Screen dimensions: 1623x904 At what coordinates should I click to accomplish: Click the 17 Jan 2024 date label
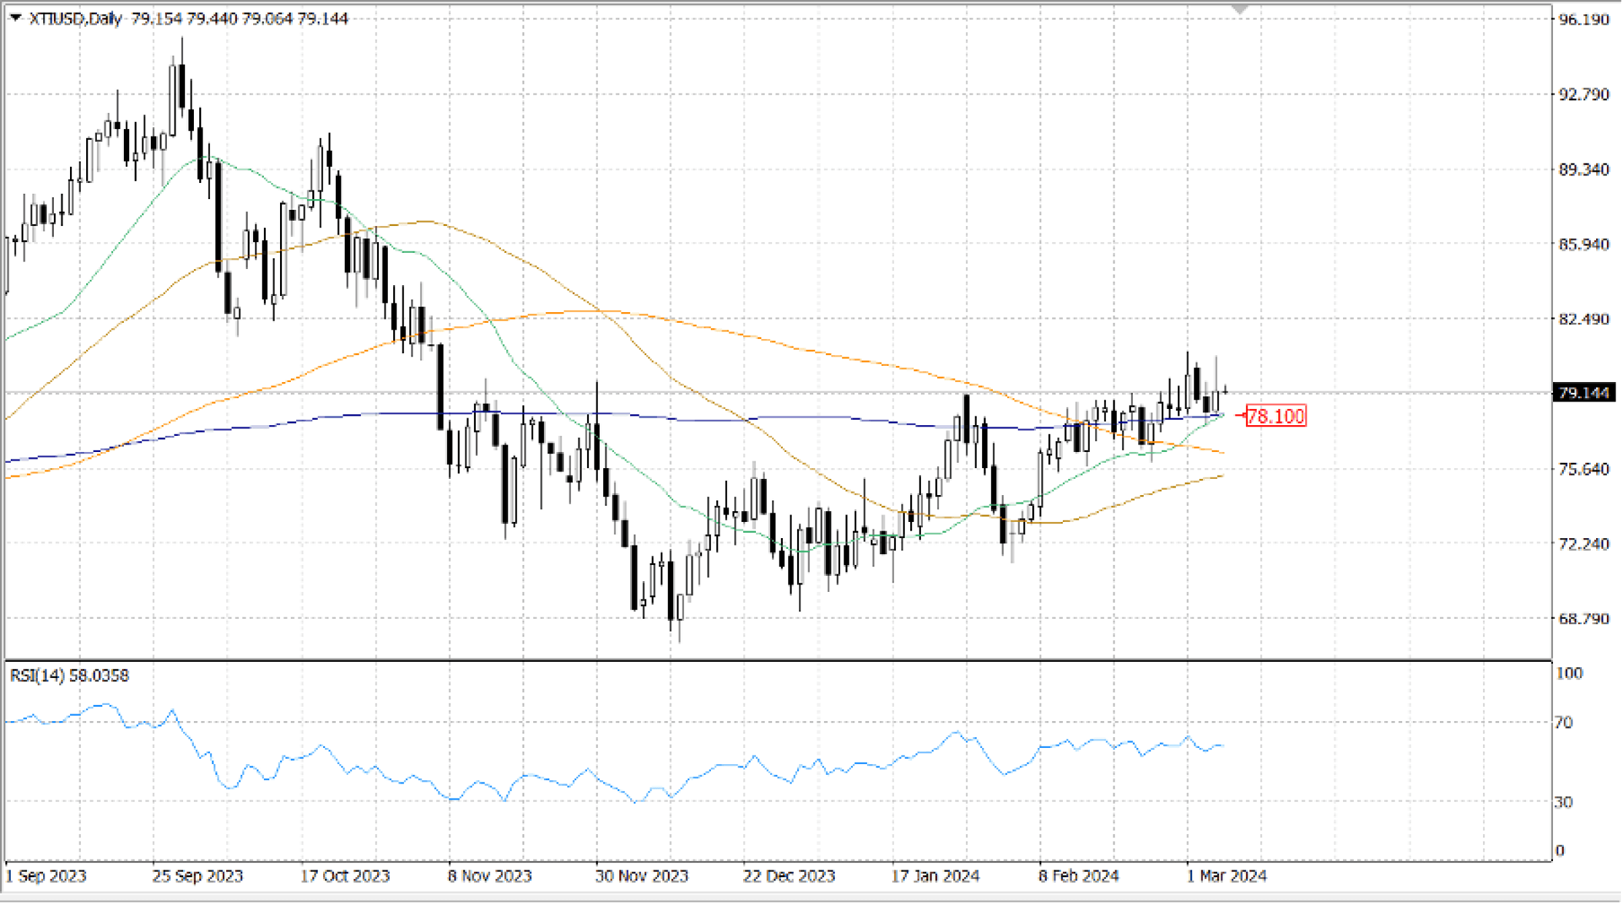(935, 876)
